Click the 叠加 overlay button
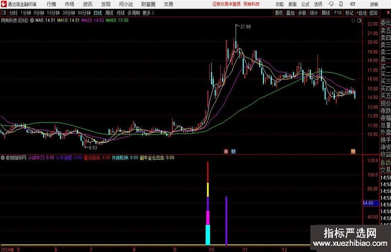 [290, 13]
